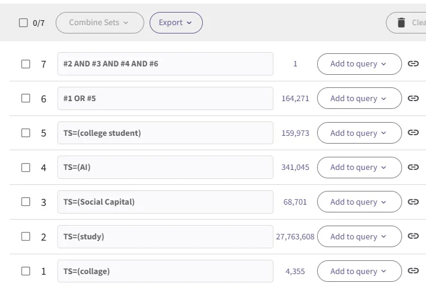Copy link for Social Capital set
This screenshot has width=426, height=298.
(413, 202)
